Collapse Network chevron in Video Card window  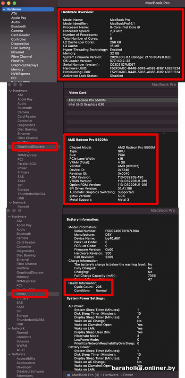[10, 203]
